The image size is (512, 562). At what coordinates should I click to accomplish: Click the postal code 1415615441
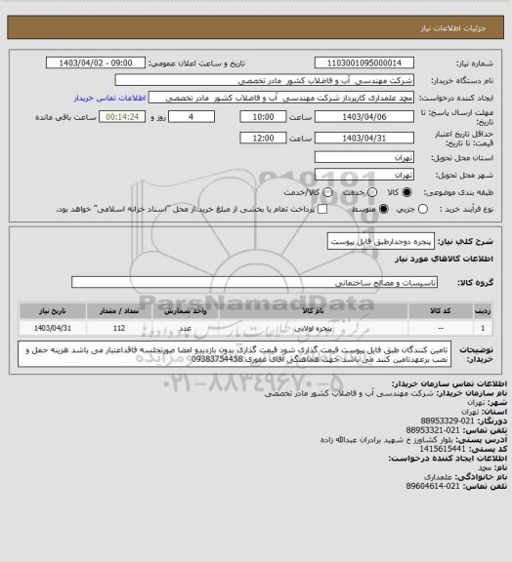click(x=443, y=449)
